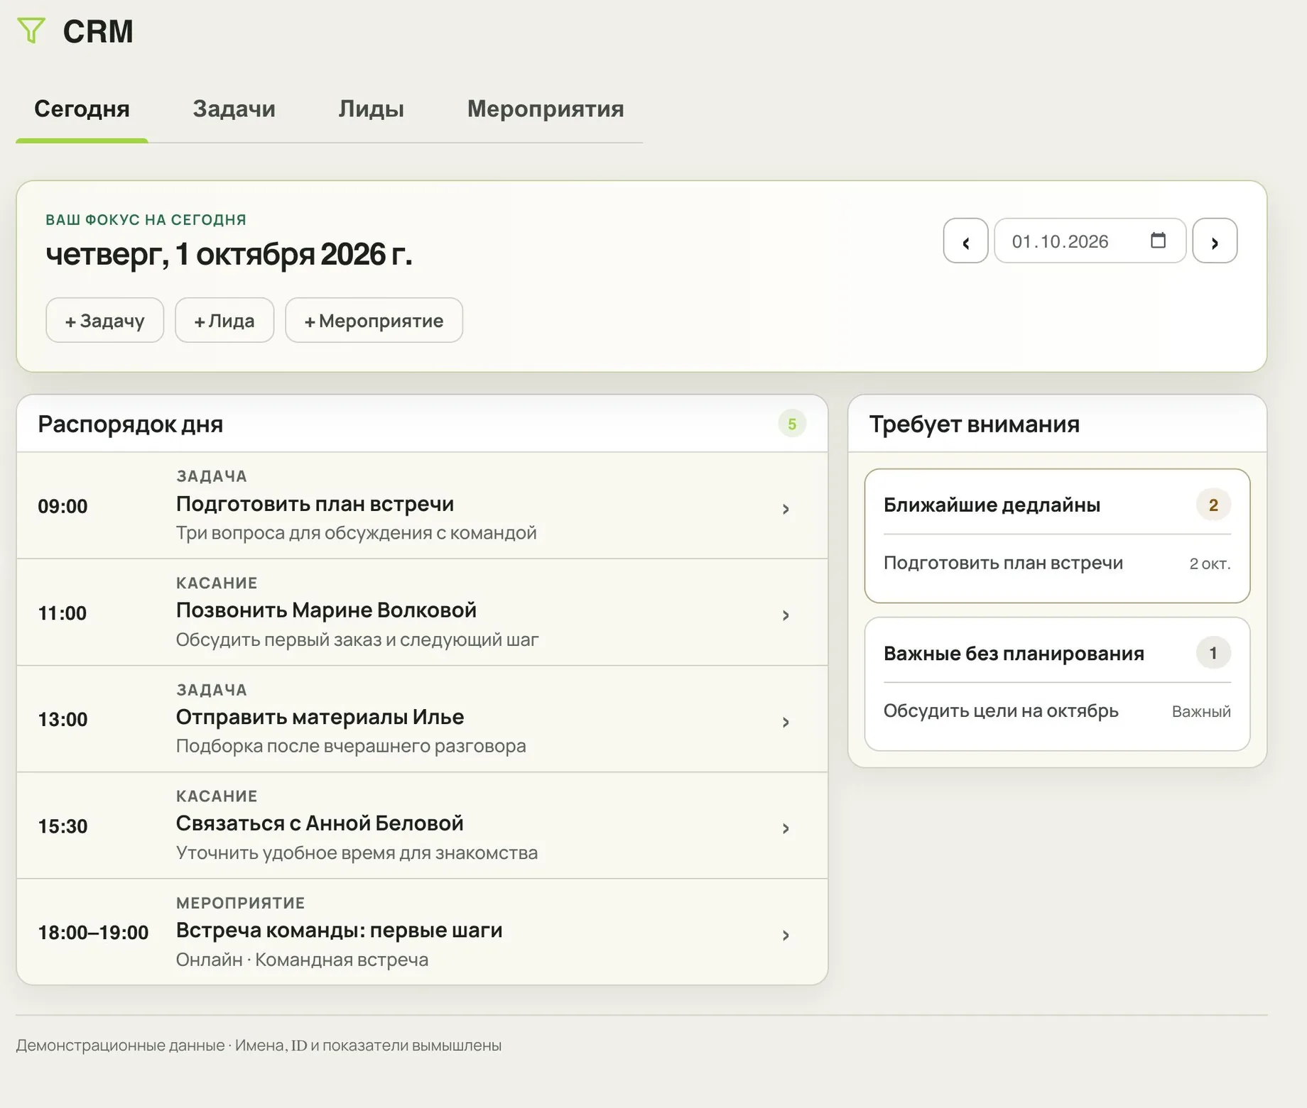The width and height of the screenshot is (1307, 1108).
Task: Open chevron for Позвонить Марине Волковой row
Action: point(786,615)
